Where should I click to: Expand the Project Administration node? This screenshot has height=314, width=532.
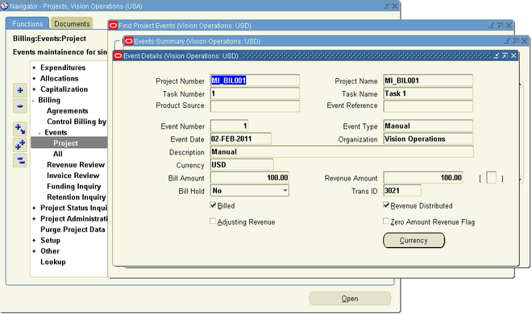tap(34, 219)
